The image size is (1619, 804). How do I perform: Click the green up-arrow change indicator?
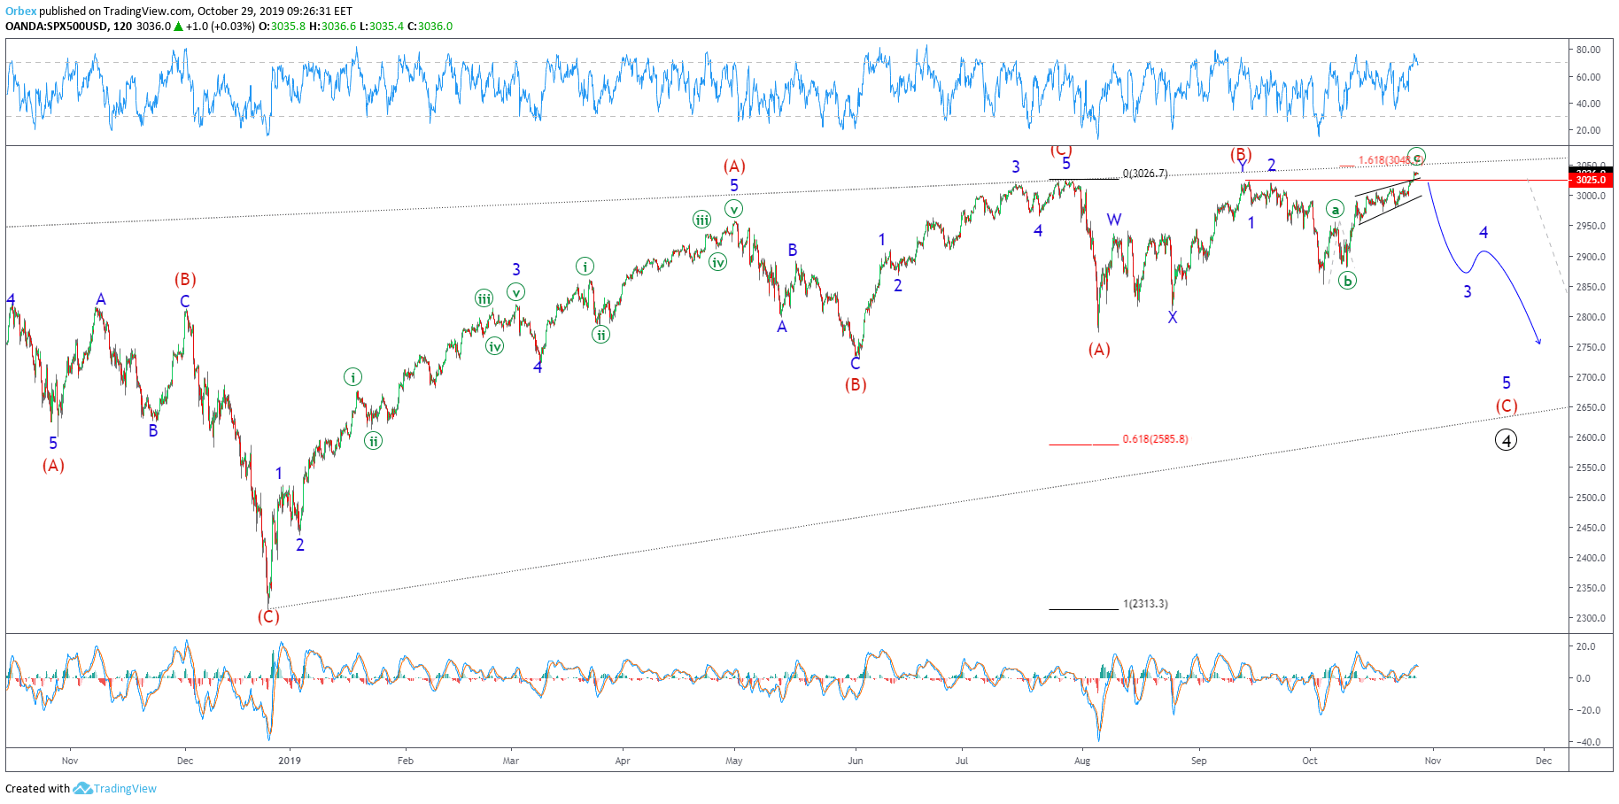179,27
